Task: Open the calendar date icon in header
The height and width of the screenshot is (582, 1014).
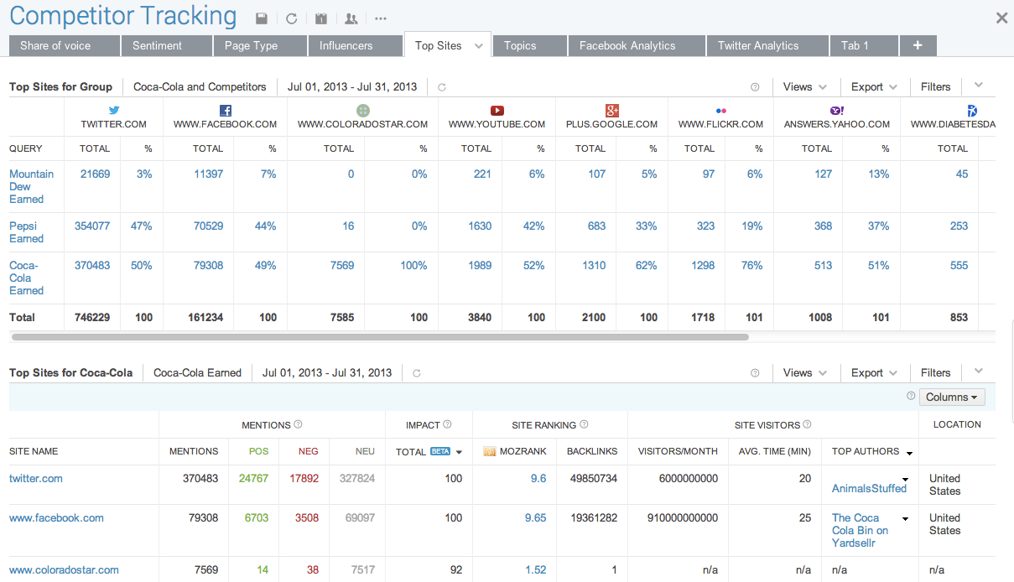Action: click(321, 18)
